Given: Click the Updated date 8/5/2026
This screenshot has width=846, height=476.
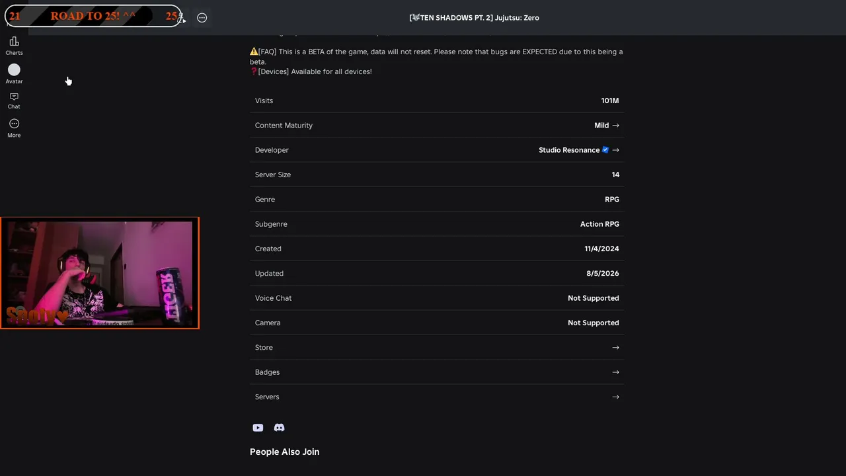Looking at the screenshot, I should 603,274.
